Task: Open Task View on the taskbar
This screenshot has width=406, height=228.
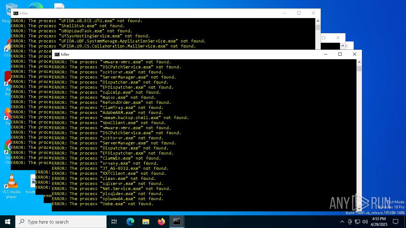Action: (114, 222)
